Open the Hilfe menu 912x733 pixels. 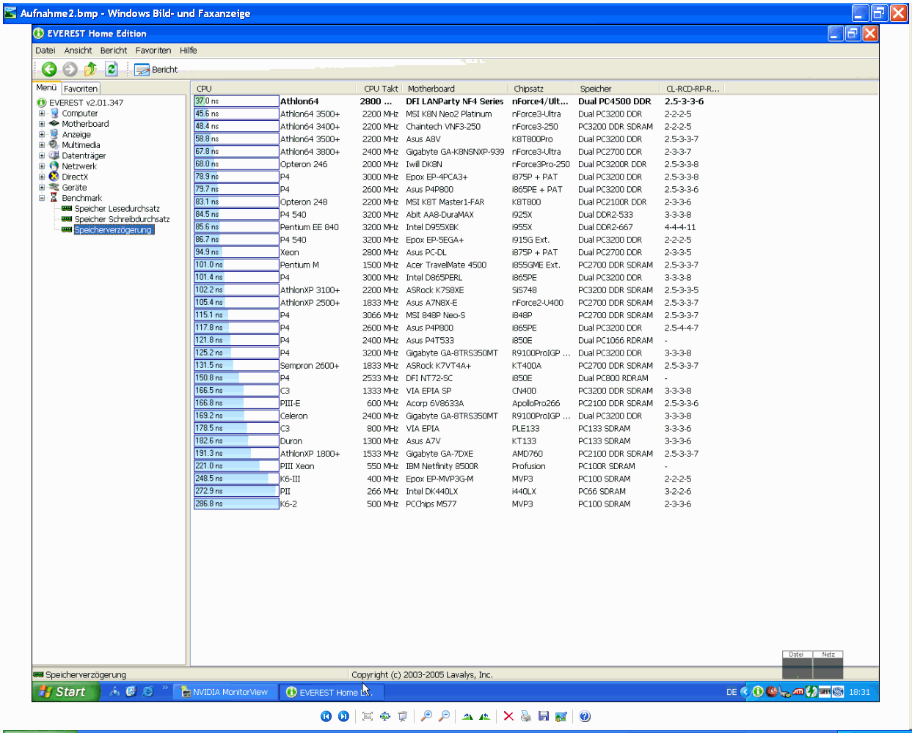click(x=189, y=51)
